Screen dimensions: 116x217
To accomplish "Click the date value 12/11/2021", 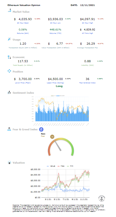I will pos(88,5).
